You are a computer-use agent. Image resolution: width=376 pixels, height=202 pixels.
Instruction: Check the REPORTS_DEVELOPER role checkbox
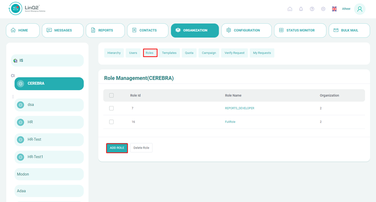(111, 108)
